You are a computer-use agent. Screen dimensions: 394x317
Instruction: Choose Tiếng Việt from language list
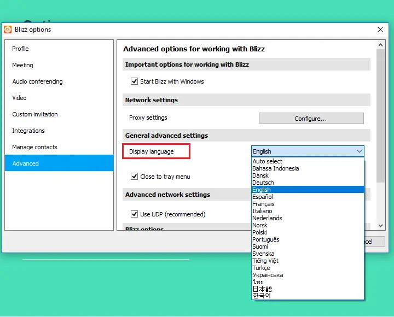tap(308, 261)
